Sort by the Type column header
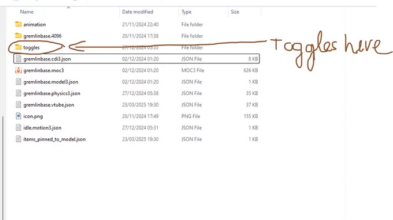This screenshot has width=393, height=220. pyautogui.click(x=186, y=12)
